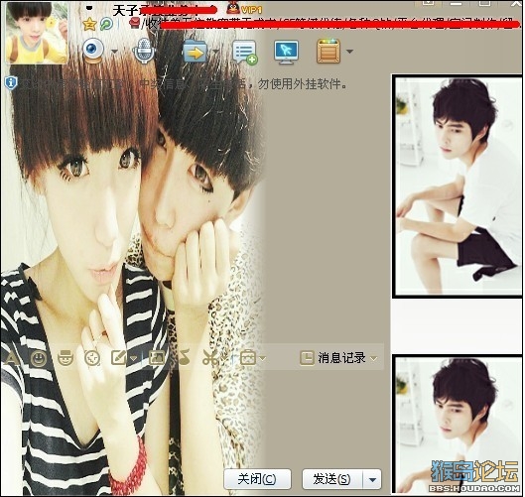Click the contact nickname starting with 天子

click(x=164, y=10)
